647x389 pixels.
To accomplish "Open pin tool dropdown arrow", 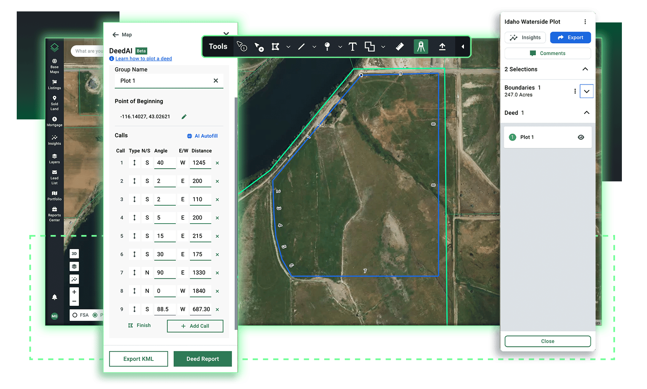I will [340, 47].
